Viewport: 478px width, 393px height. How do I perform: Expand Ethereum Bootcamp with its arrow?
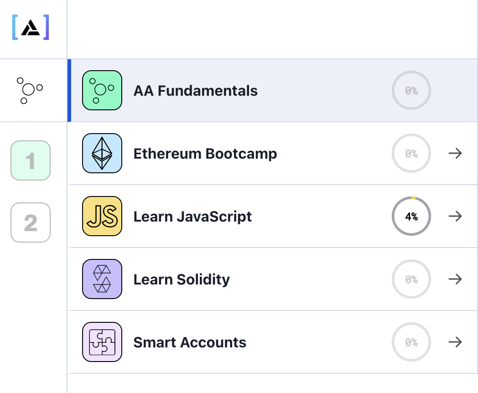[455, 153]
